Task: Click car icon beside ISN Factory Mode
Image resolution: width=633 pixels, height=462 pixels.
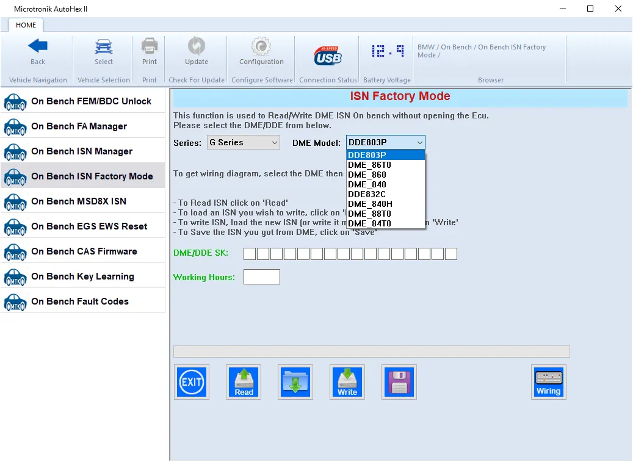Action: 15,177
